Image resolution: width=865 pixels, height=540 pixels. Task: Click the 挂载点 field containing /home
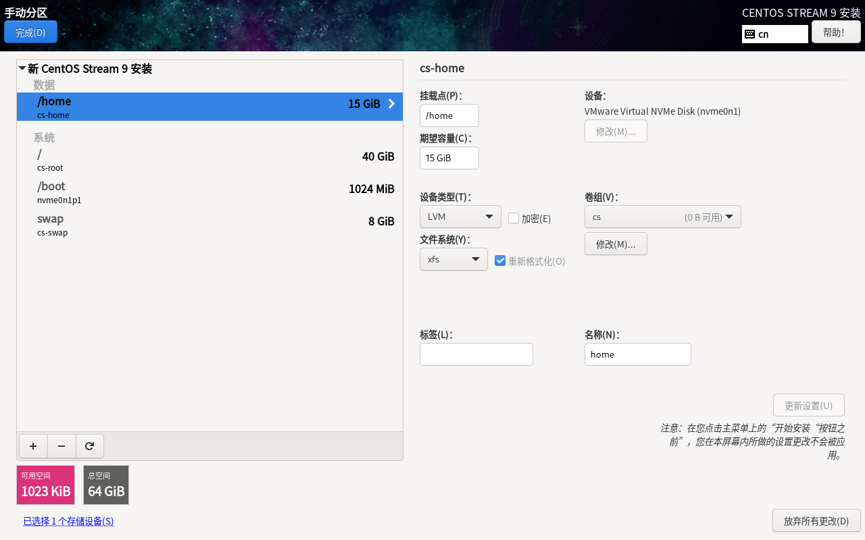pyautogui.click(x=449, y=115)
